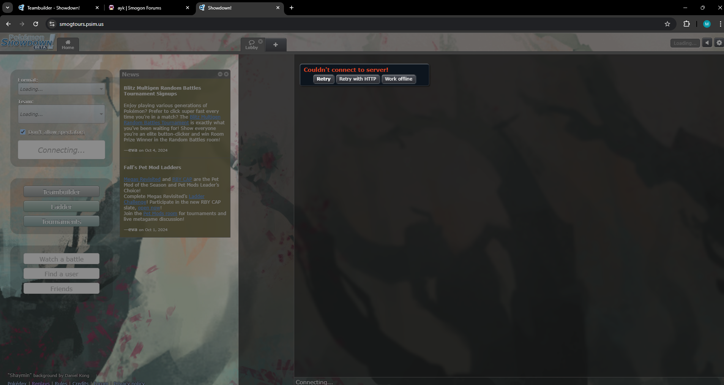Open a new browser tab
The height and width of the screenshot is (385, 724).
pyautogui.click(x=292, y=8)
